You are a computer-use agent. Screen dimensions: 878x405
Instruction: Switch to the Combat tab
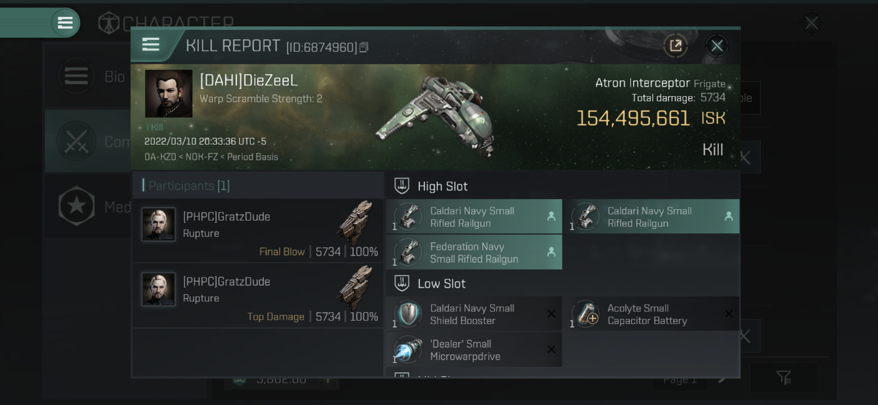point(89,141)
